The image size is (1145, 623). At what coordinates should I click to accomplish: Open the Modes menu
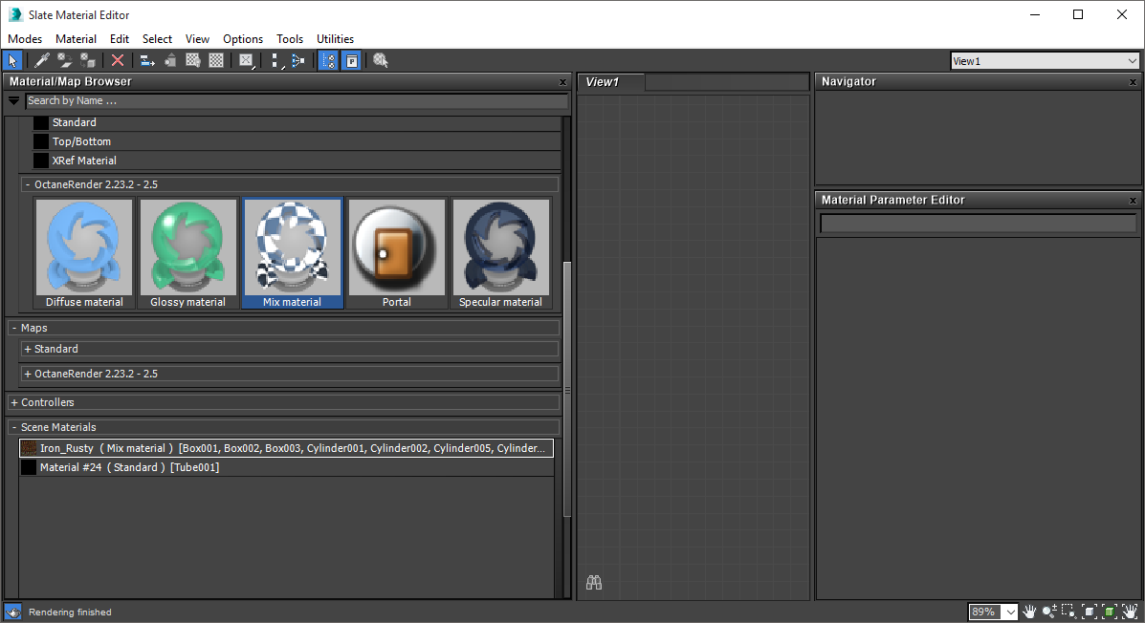pyautogui.click(x=25, y=38)
